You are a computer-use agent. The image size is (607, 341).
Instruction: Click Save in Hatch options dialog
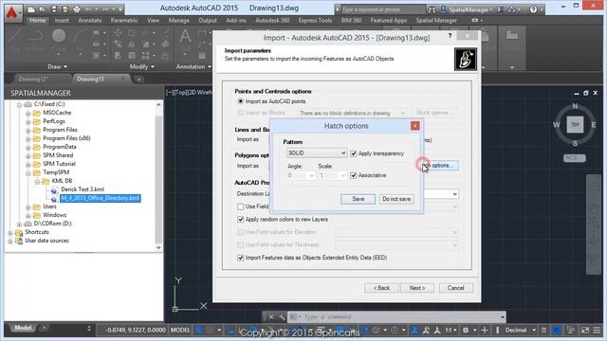(359, 199)
